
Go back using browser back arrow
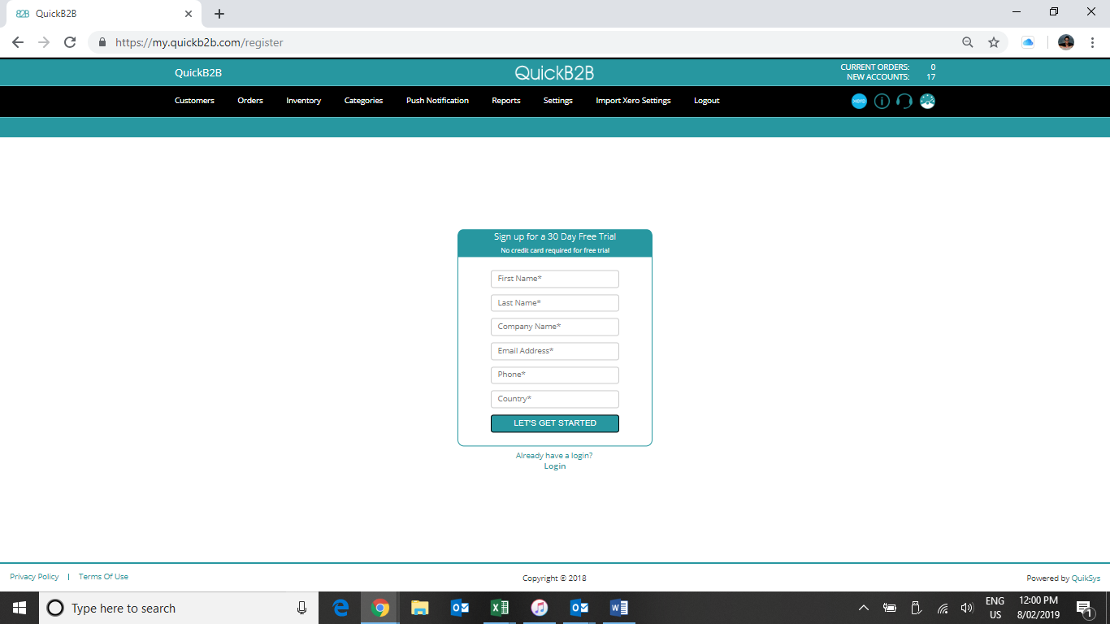18,42
